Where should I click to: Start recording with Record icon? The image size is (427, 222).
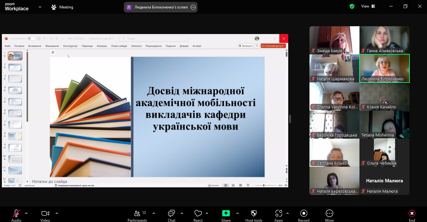coord(304,214)
